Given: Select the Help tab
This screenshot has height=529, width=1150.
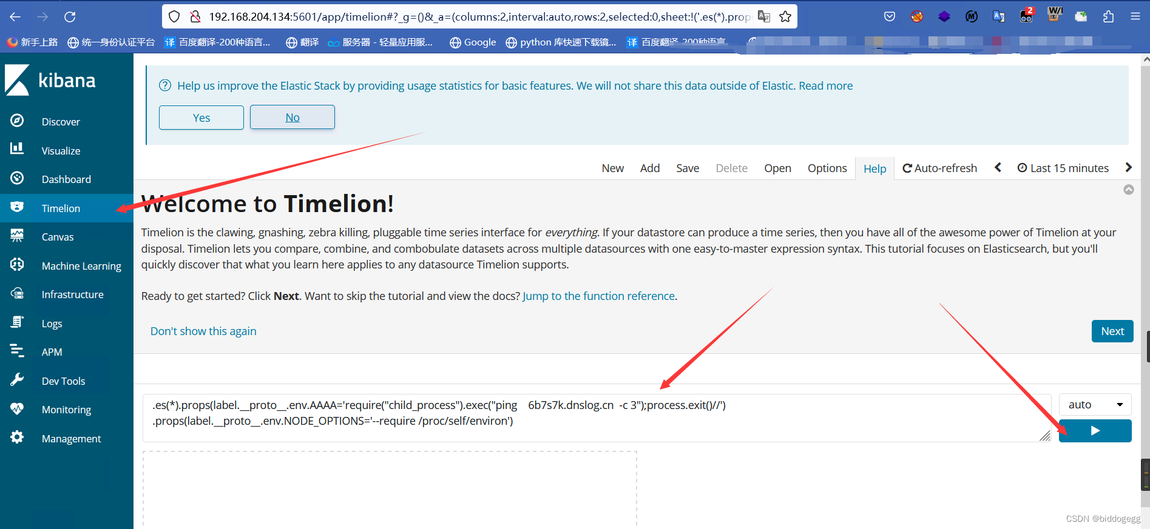Looking at the screenshot, I should coord(875,169).
